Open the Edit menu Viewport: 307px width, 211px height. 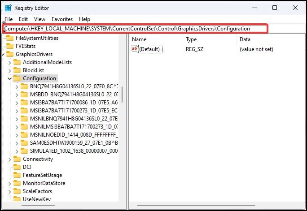[x=23, y=19]
